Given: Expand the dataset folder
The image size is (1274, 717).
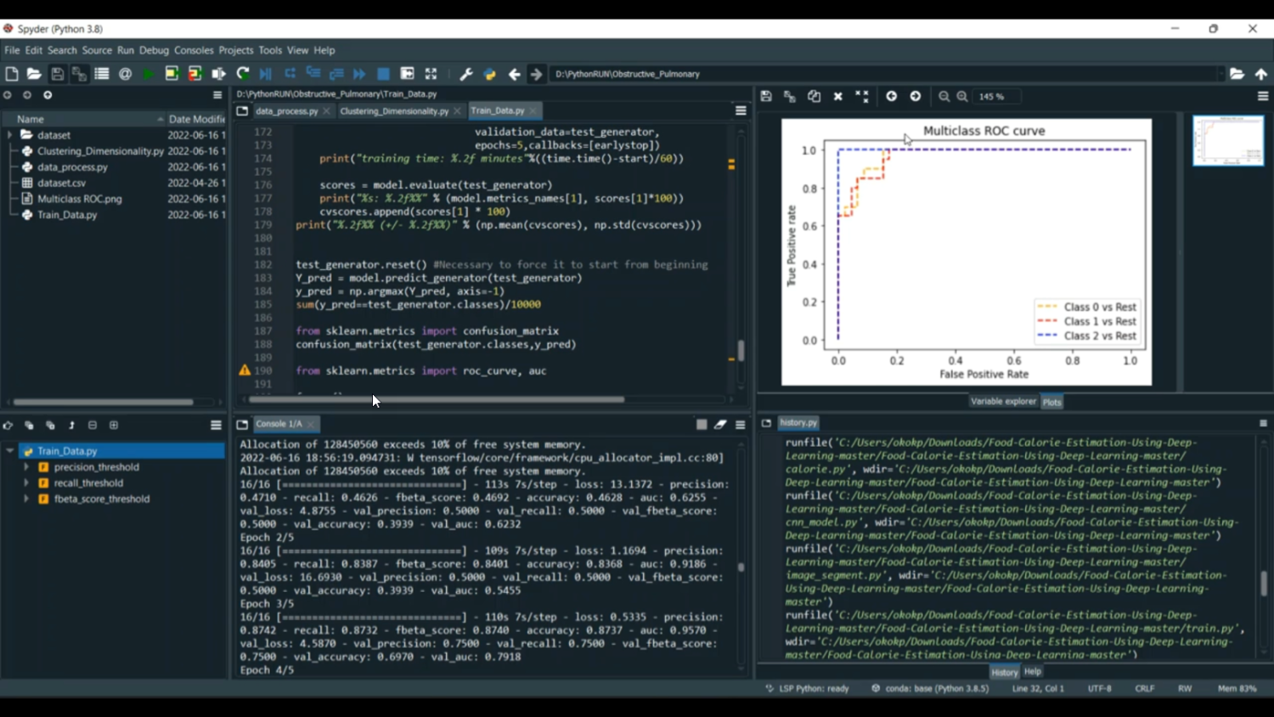Looking at the screenshot, I should [x=10, y=135].
